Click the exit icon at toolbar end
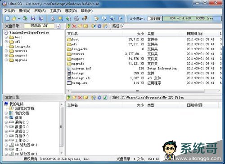 coord(120,18)
